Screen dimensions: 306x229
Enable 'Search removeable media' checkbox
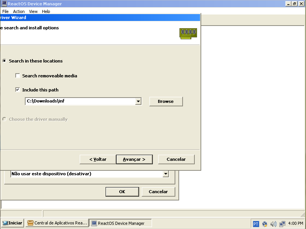click(x=18, y=76)
